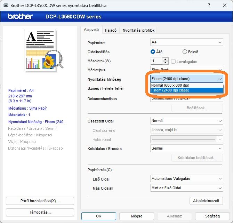
Task: Open the Kétoldalas / Brosúra Semmi dropdown
Action: pyautogui.click(x=186, y=148)
